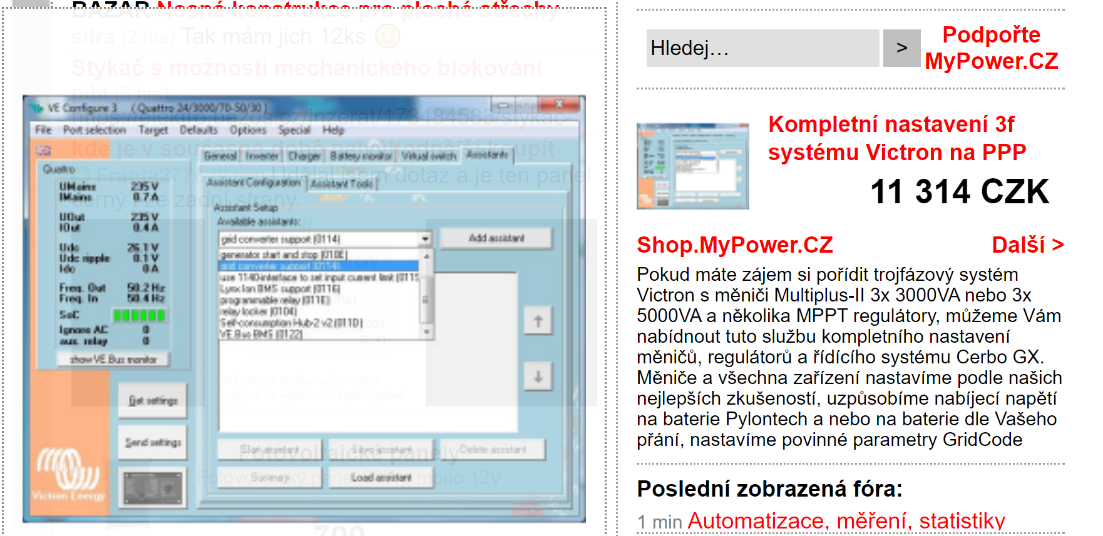The image size is (1103, 536).
Task: Click the Send settings button
Action: click(153, 442)
